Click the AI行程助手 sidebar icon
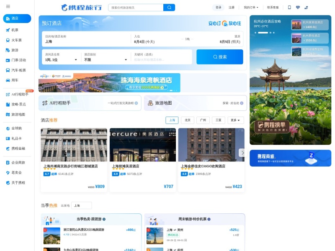This screenshot has height=251, width=335. (x=8, y=95)
